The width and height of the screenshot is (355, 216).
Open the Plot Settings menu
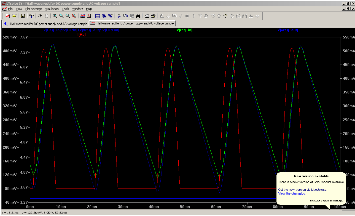click(x=33, y=9)
